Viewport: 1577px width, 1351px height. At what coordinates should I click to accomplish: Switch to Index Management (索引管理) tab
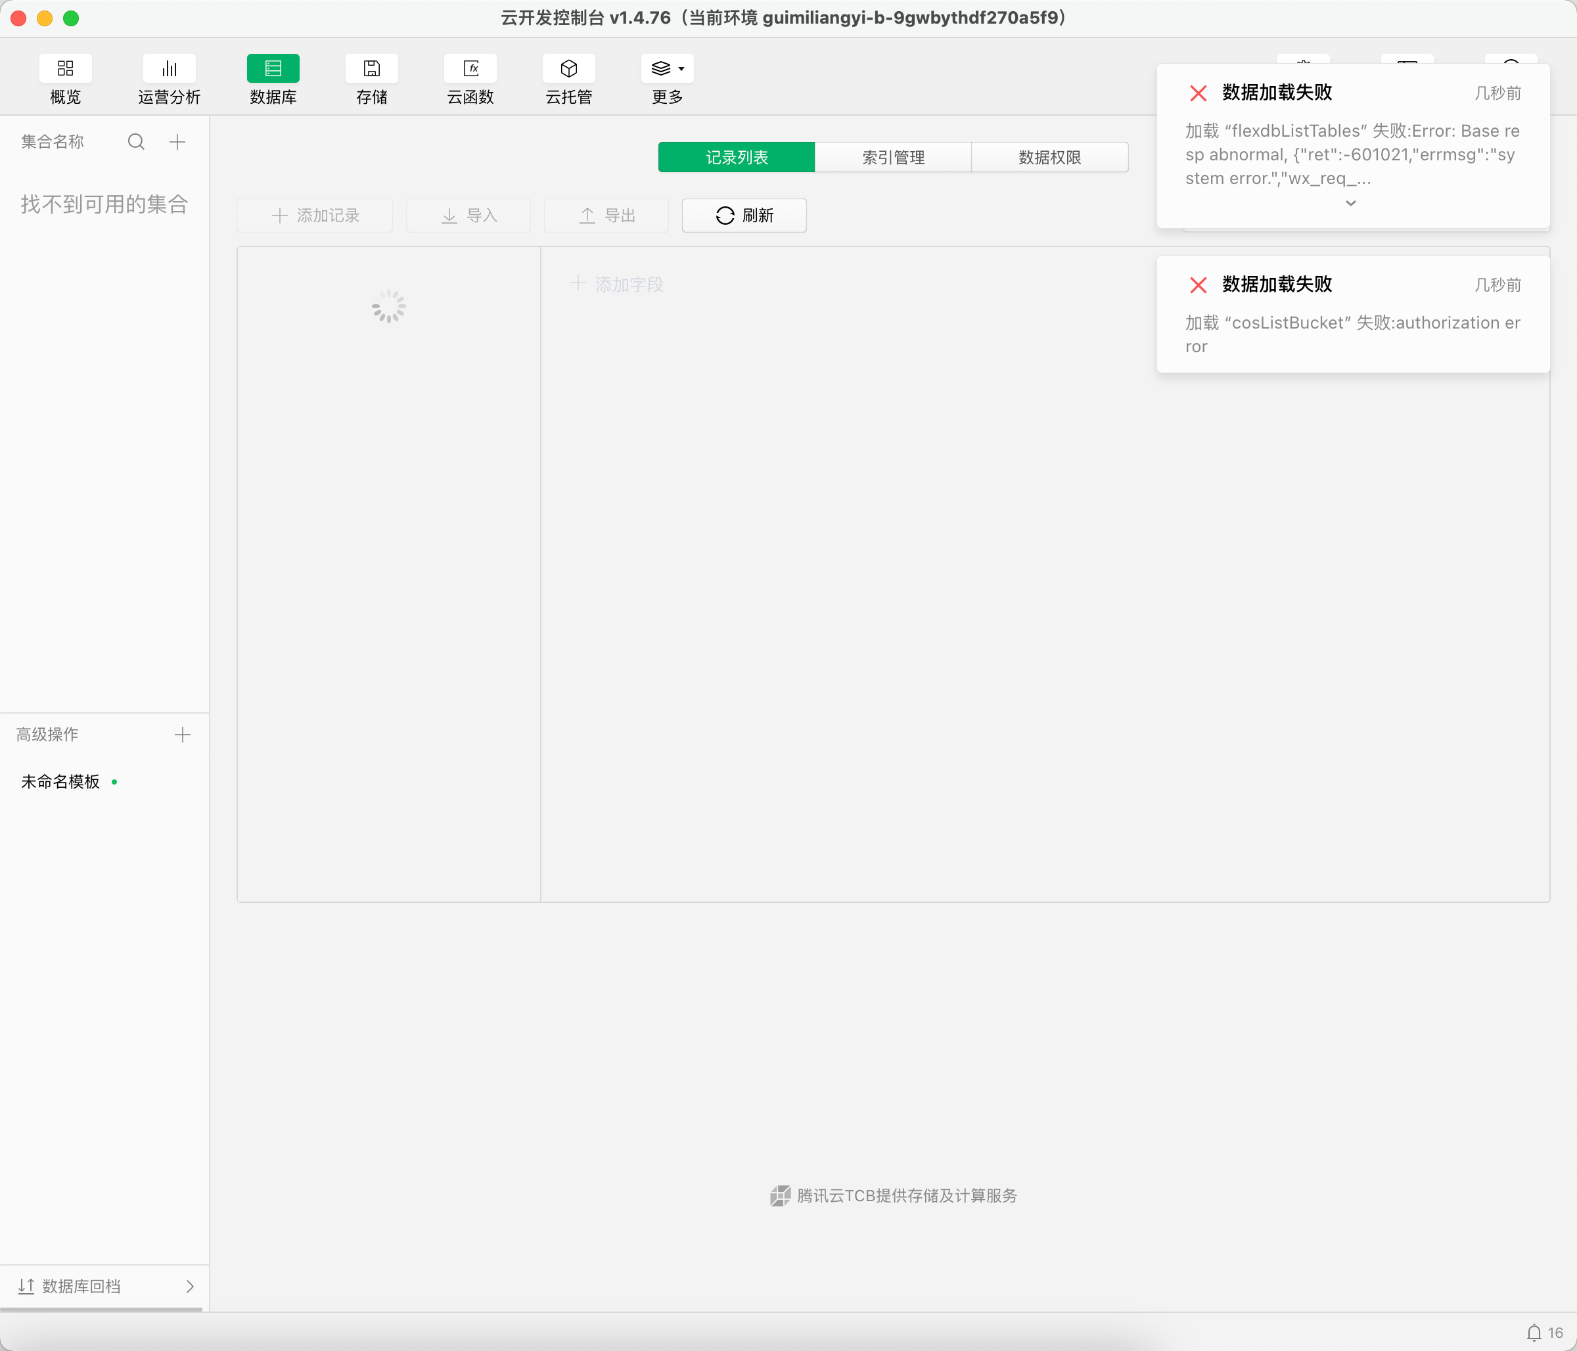click(x=893, y=158)
